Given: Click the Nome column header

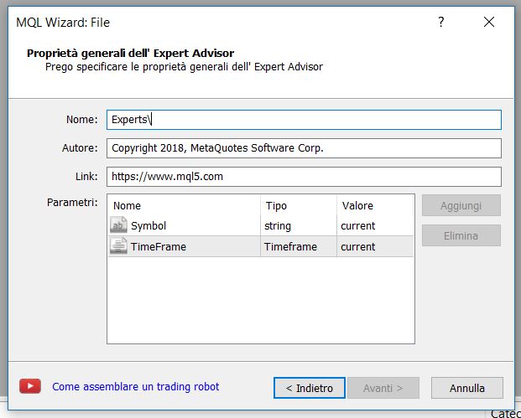Looking at the screenshot, I should (x=184, y=206).
